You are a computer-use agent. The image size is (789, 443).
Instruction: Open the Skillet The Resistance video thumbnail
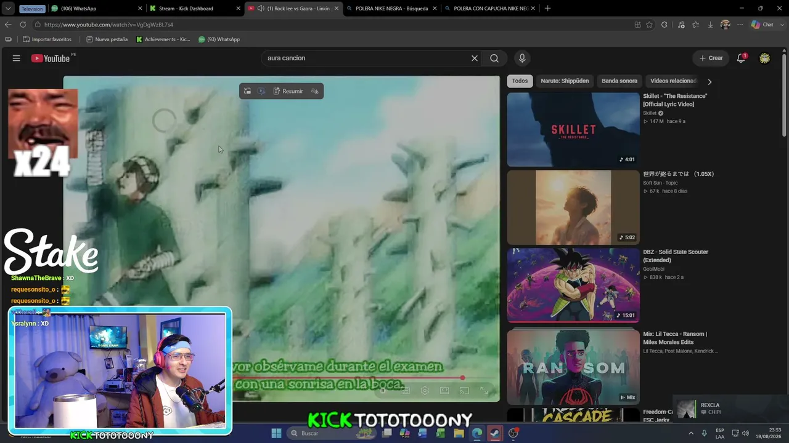573,129
